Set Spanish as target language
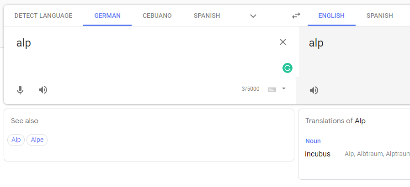The width and height of the screenshot is (410, 187). [x=380, y=16]
